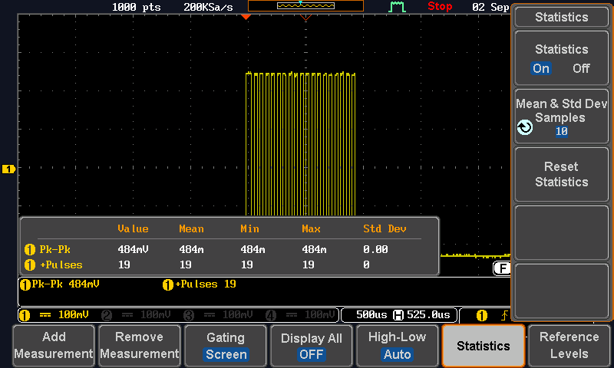
Task: Click the F trigger level indicator
Action: (502, 268)
